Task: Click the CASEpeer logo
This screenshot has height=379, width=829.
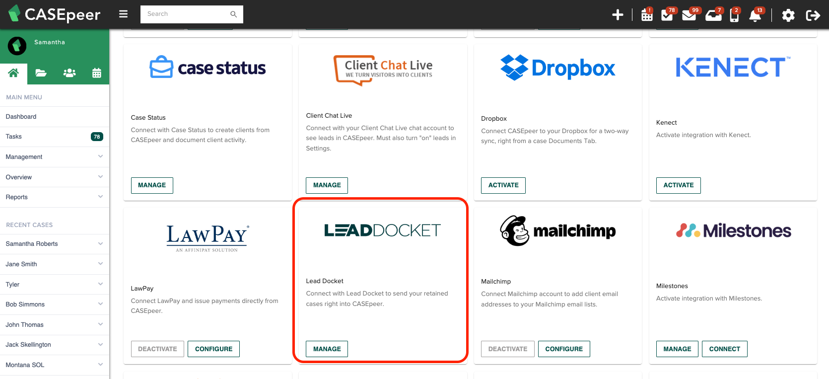Action: click(55, 14)
